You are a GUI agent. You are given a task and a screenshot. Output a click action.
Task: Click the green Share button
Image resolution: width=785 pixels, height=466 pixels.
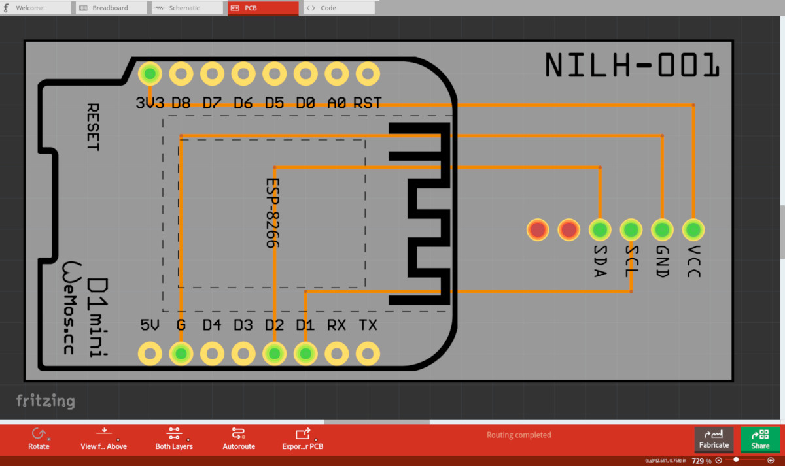tap(760, 439)
